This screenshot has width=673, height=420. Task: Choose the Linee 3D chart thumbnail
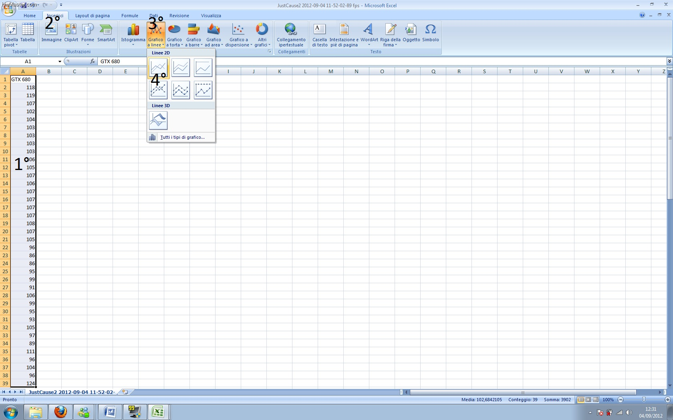pos(158,120)
